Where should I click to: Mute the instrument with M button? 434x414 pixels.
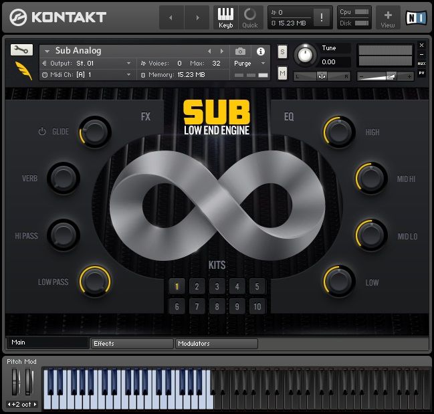point(282,72)
